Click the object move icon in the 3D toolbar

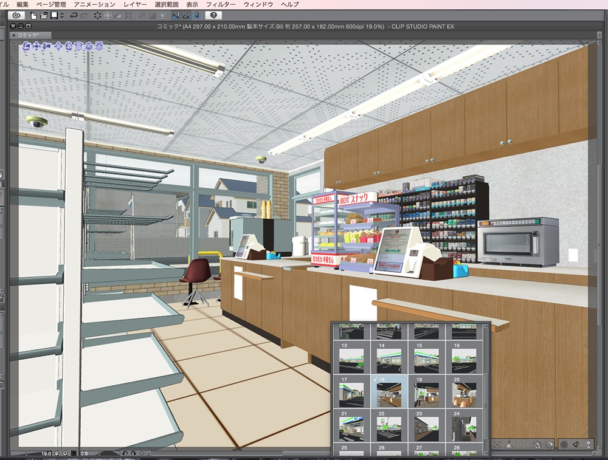click(58, 45)
